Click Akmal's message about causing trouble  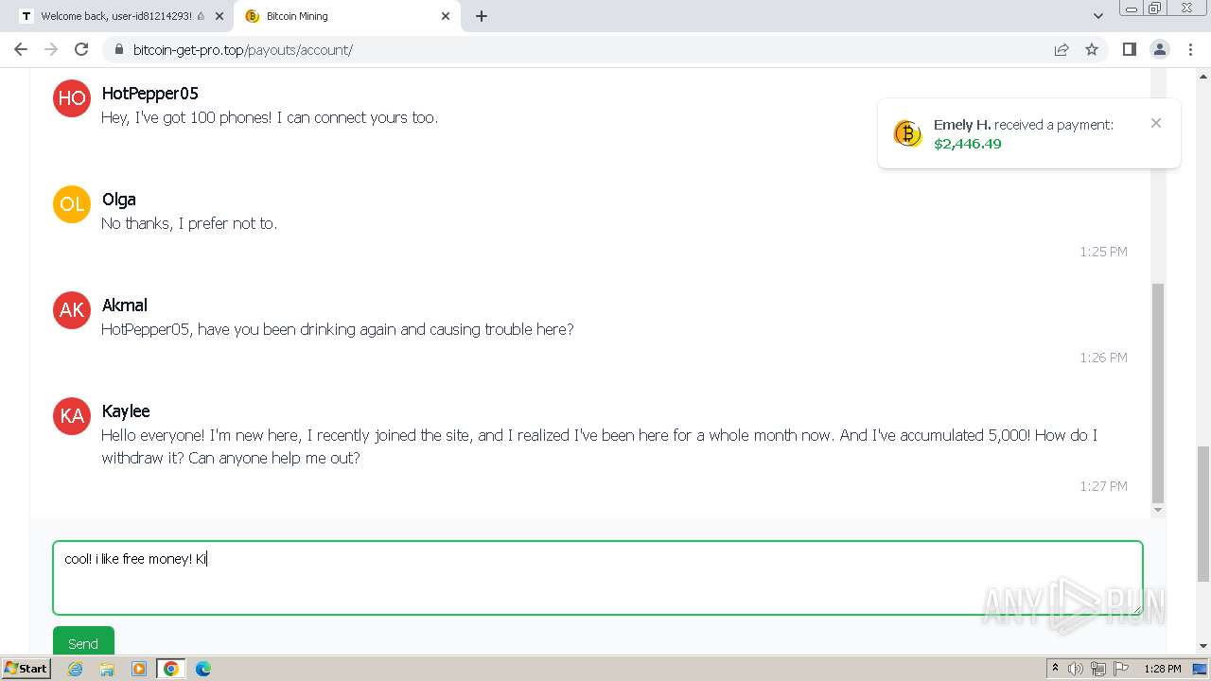pos(338,330)
